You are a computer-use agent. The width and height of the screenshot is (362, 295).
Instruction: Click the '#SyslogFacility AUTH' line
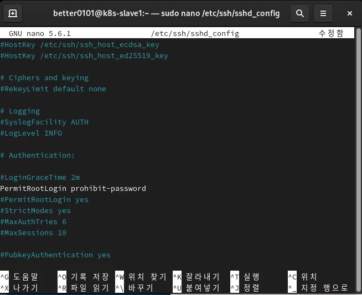click(44, 122)
